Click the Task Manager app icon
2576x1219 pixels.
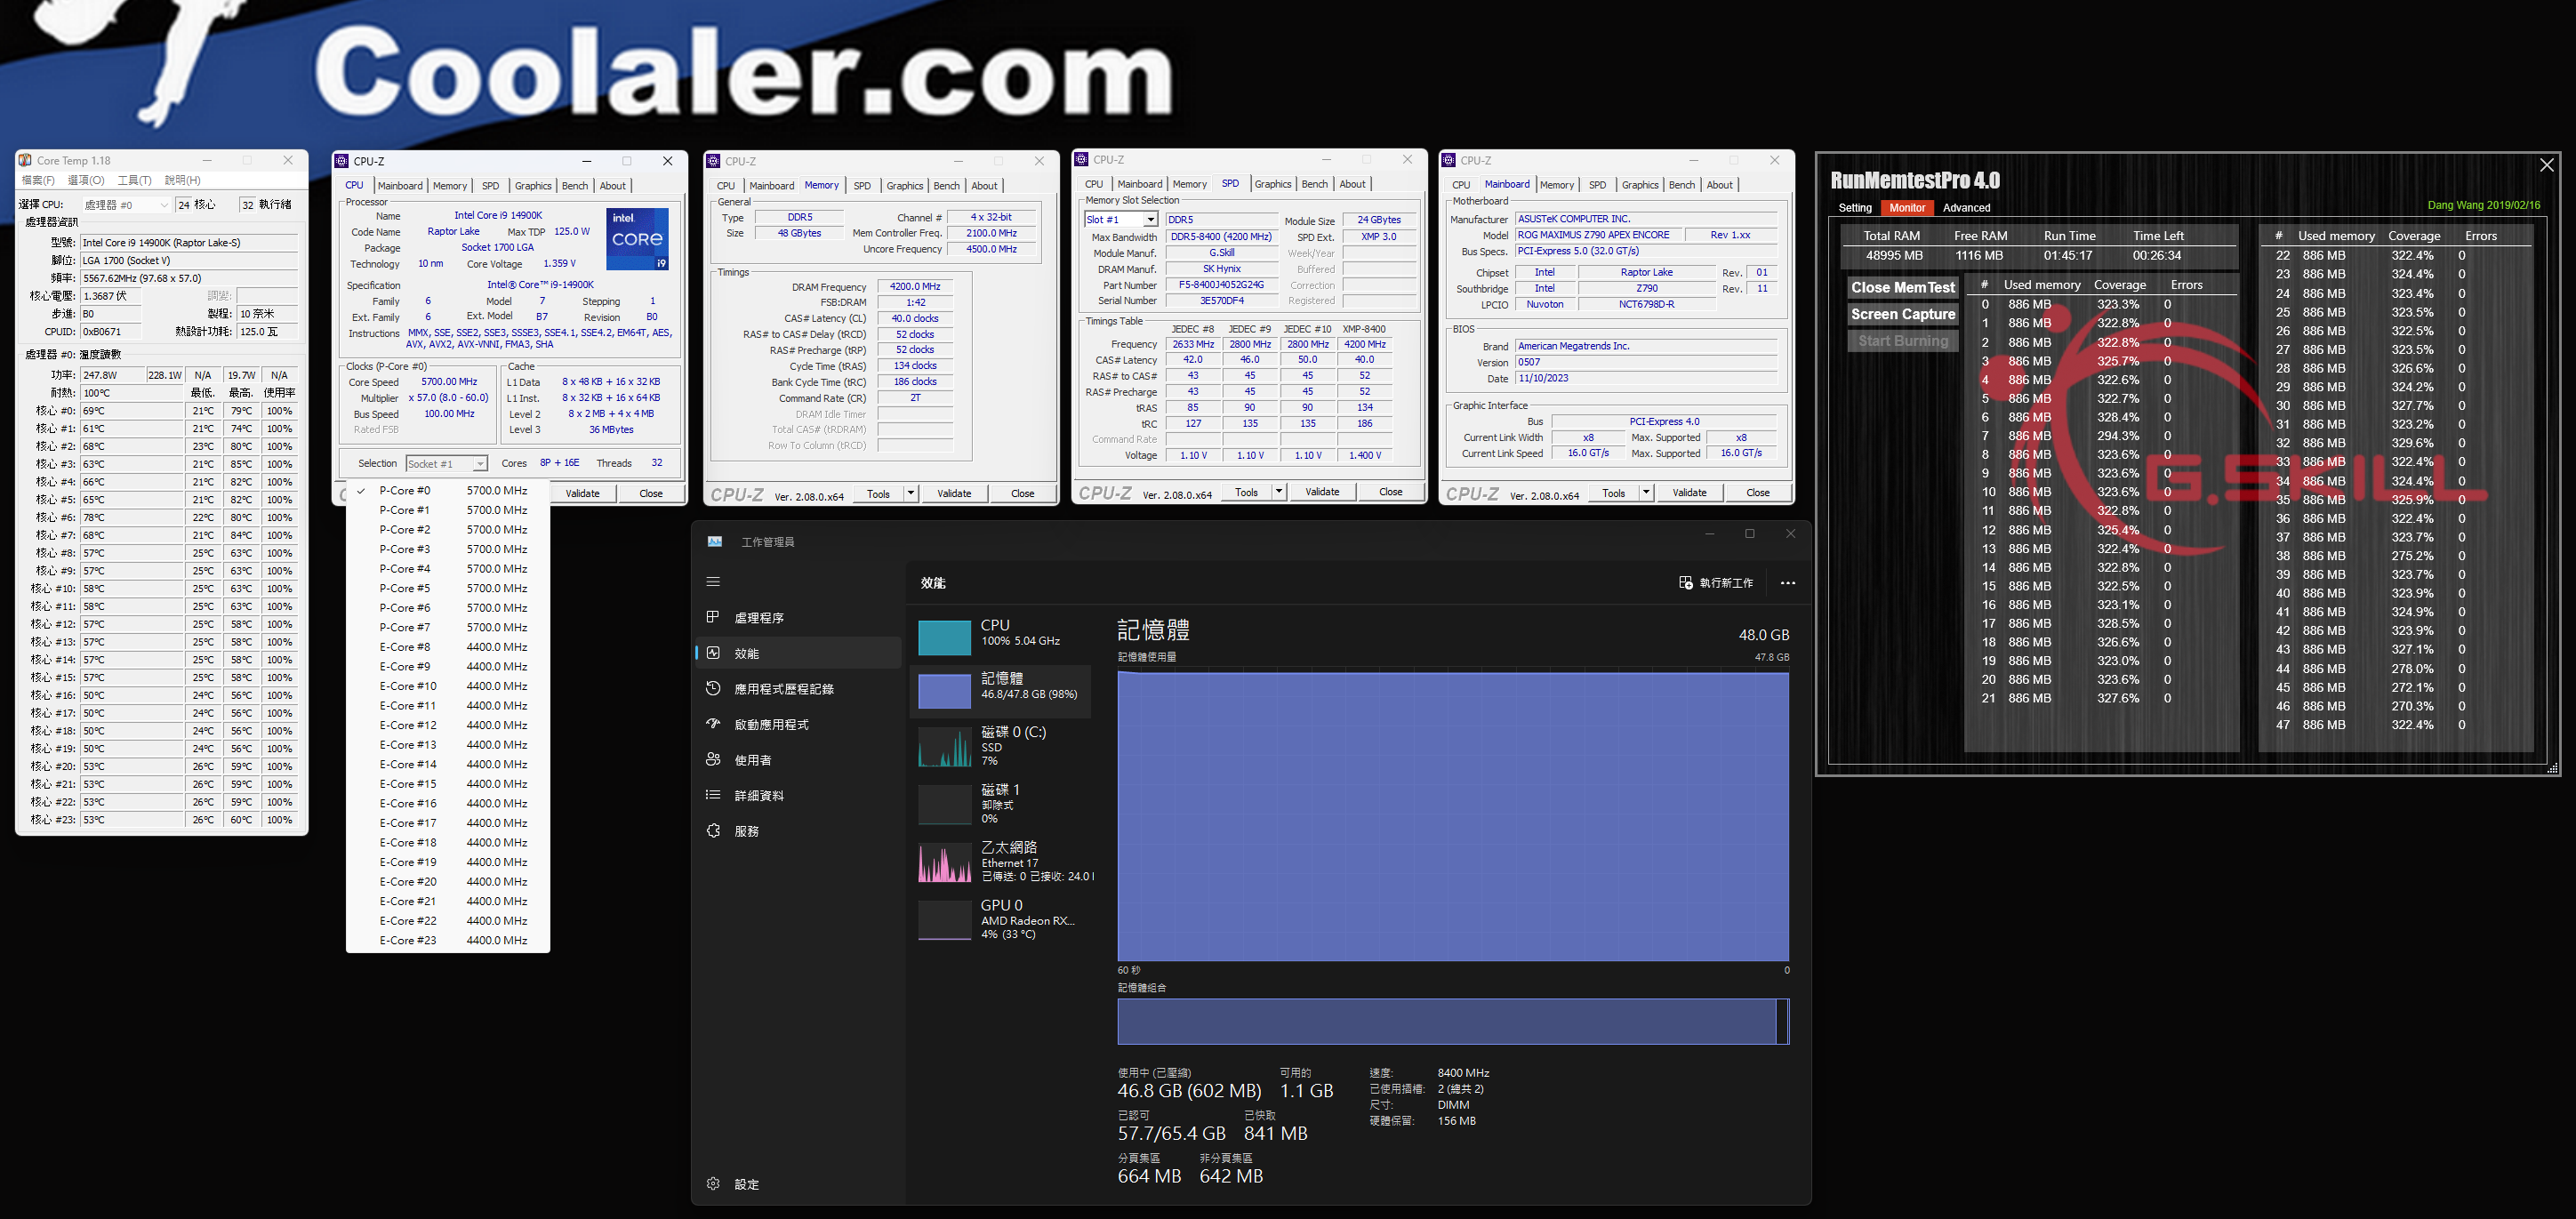(715, 542)
